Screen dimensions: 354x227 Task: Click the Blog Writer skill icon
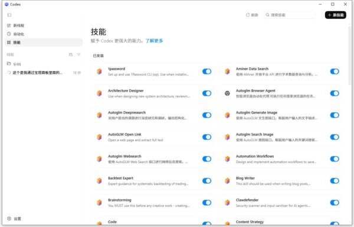[x=227, y=181]
